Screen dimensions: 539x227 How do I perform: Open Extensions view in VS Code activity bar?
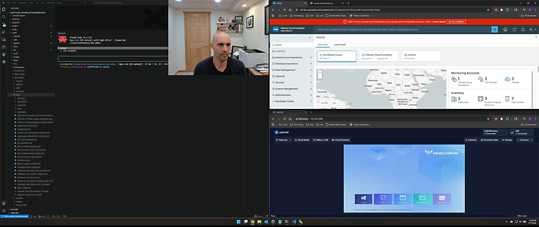tap(3, 47)
